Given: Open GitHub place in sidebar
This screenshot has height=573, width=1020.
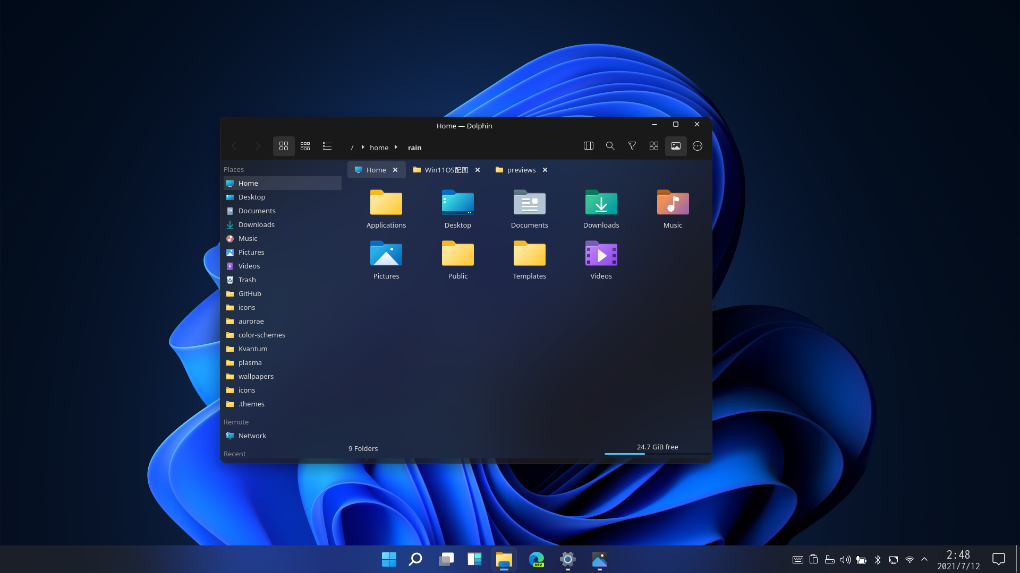Looking at the screenshot, I should pos(283,293).
